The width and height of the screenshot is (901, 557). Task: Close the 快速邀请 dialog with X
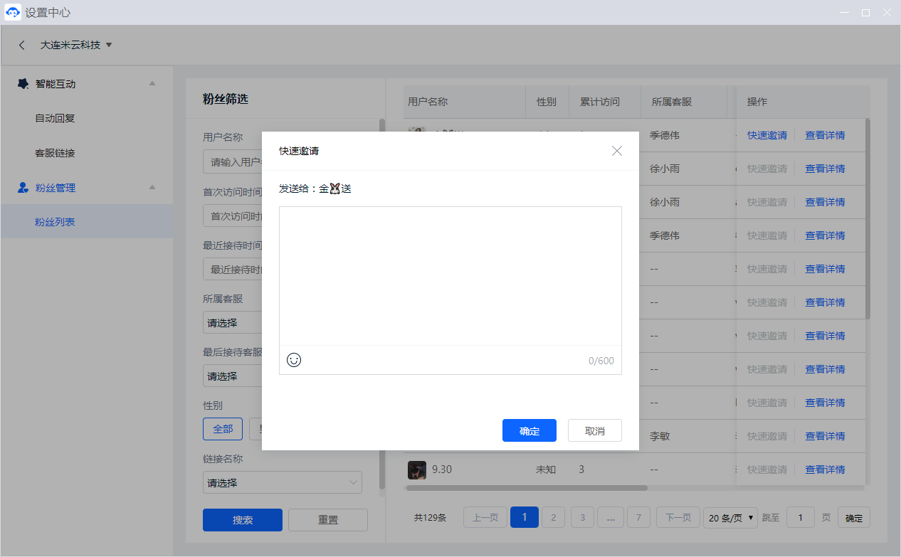tap(617, 151)
